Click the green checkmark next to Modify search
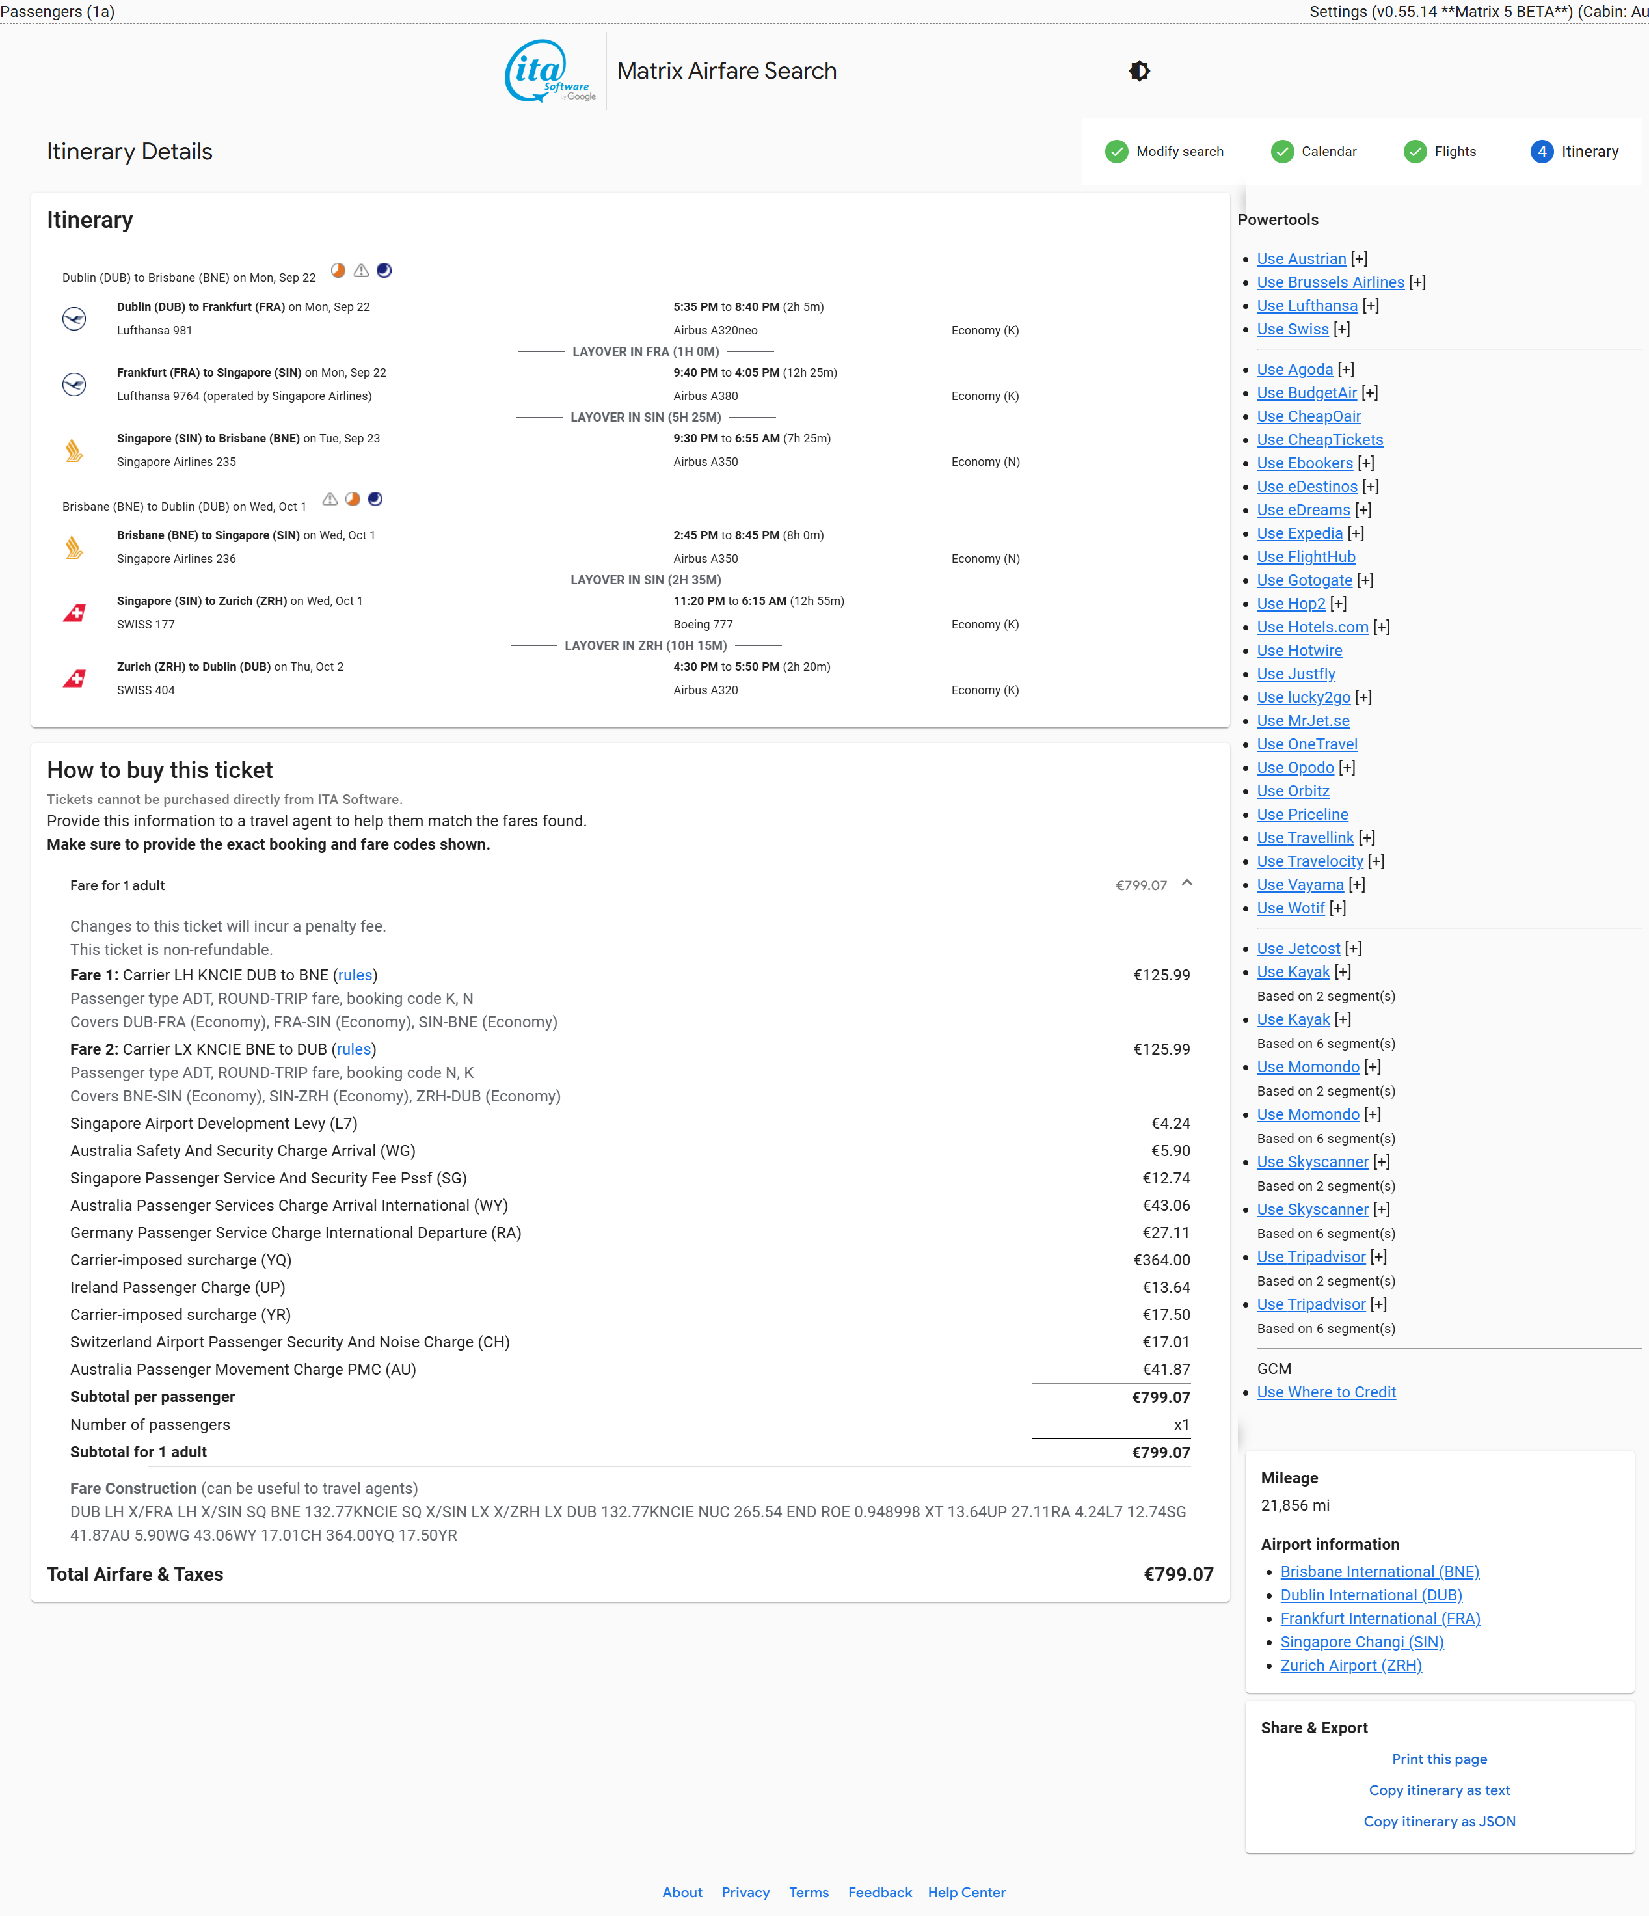The width and height of the screenshot is (1649, 1916). pyautogui.click(x=1116, y=152)
